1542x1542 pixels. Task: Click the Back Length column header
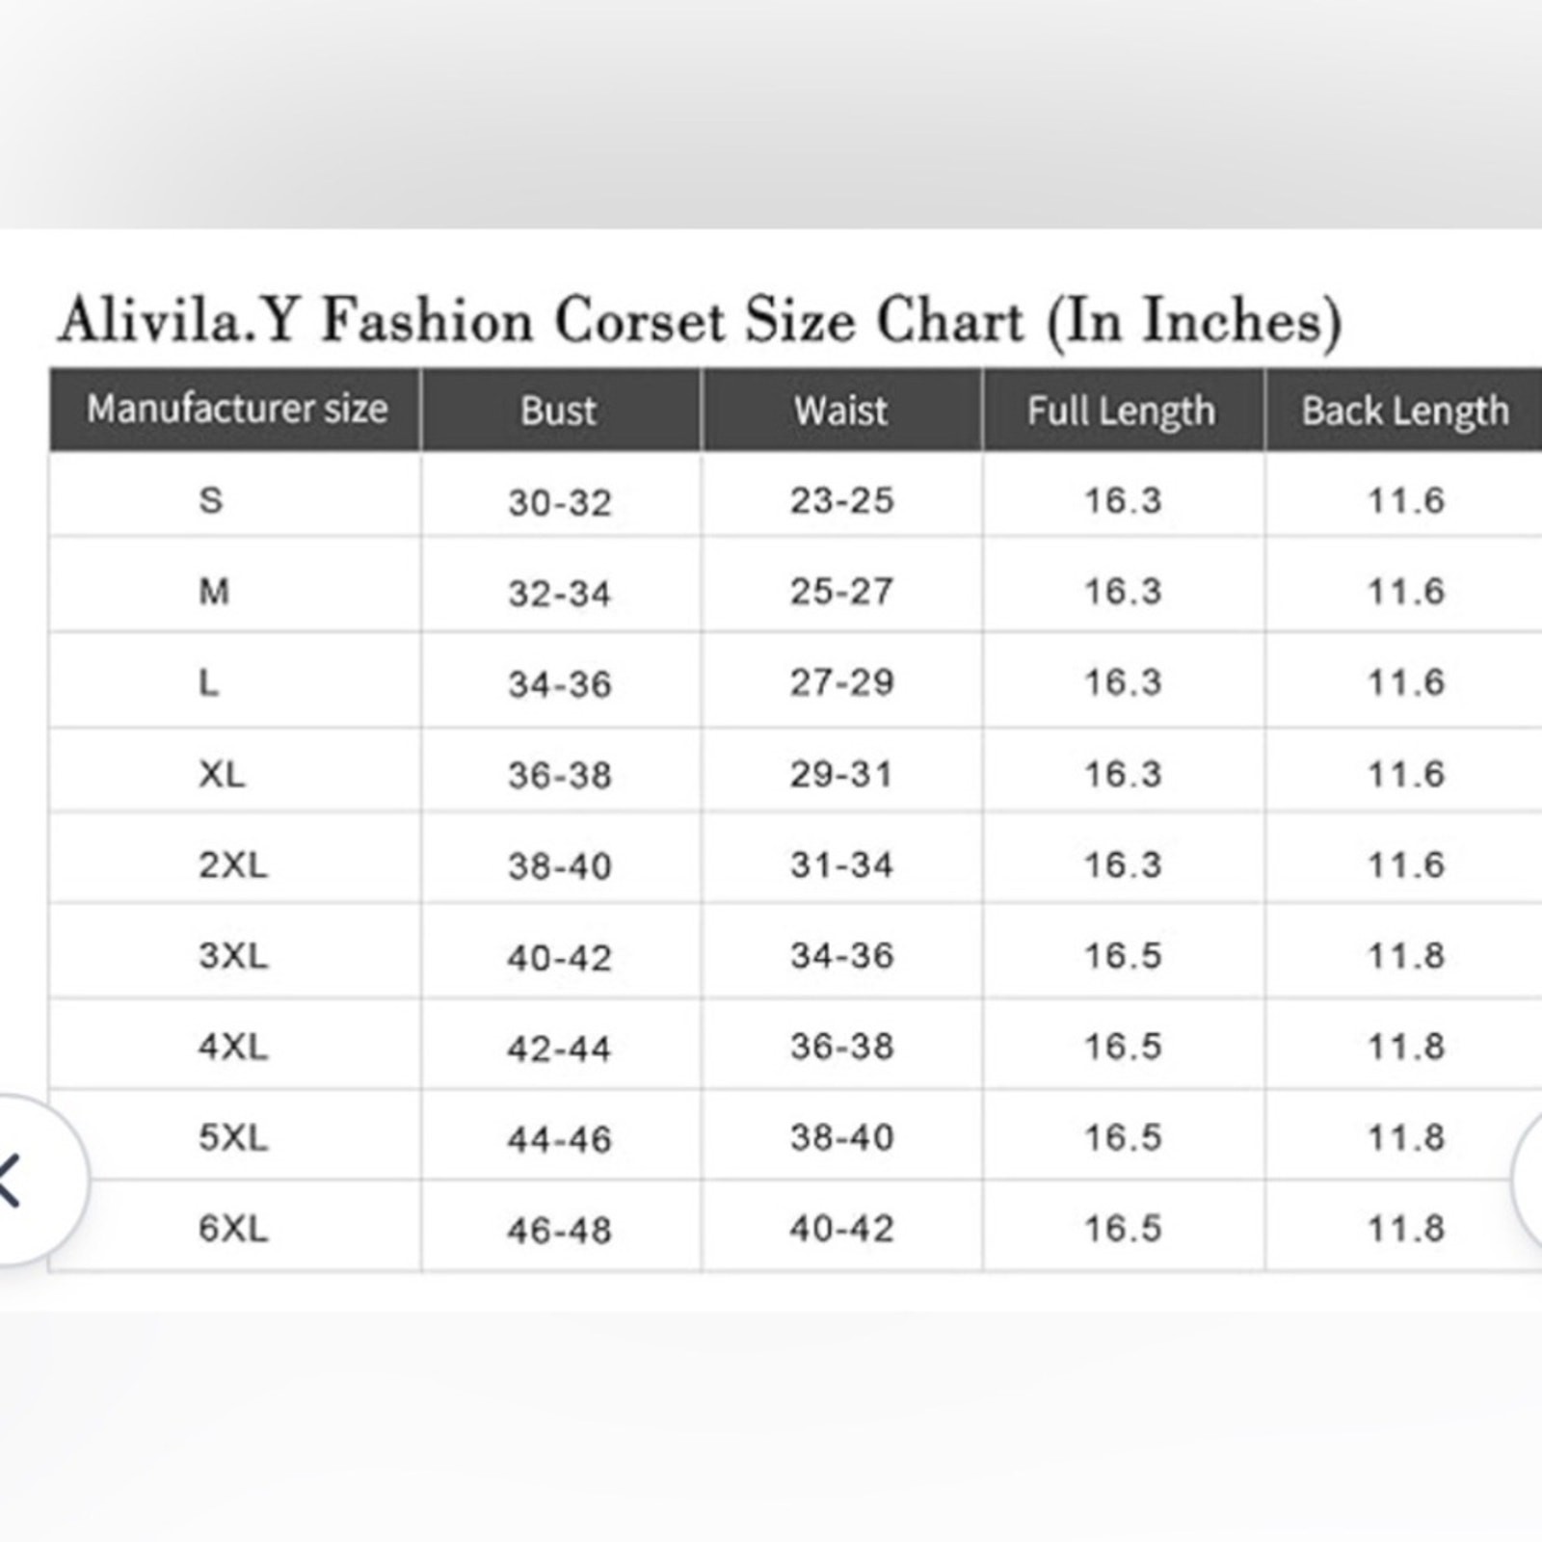pos(1405,412)
